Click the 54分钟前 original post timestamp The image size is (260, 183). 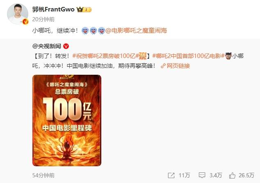(43, 175)
